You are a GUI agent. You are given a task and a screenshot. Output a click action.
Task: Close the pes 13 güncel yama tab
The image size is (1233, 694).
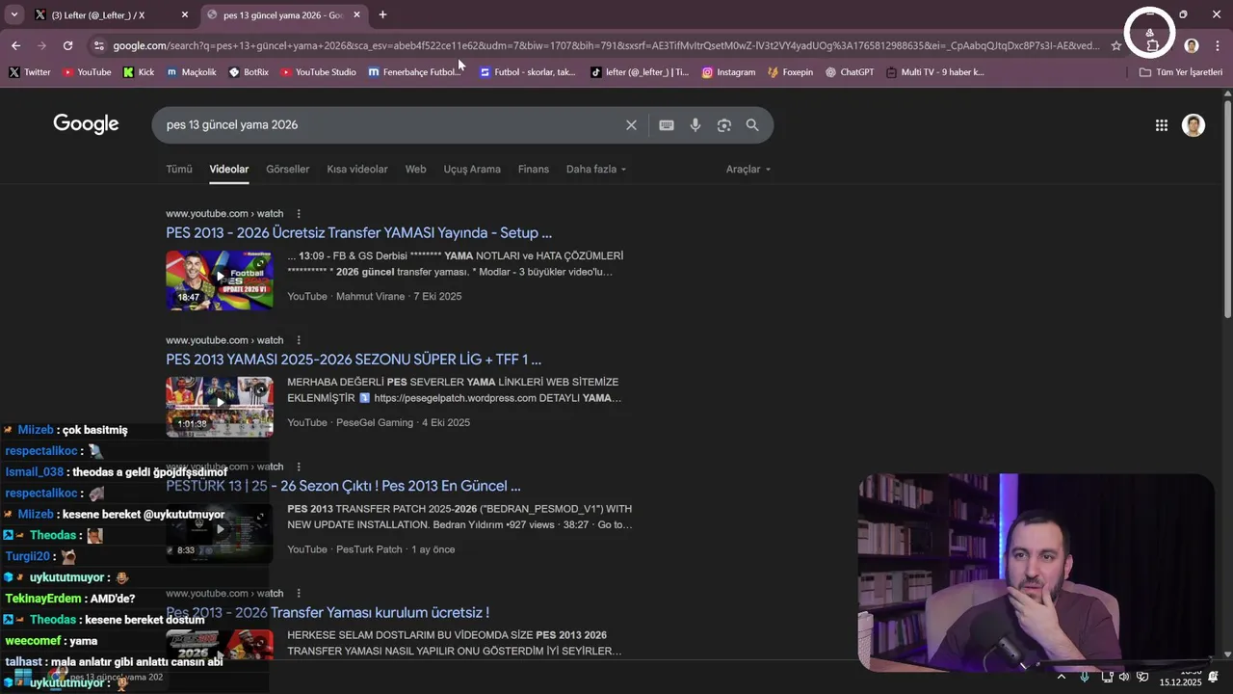(356, 14)
